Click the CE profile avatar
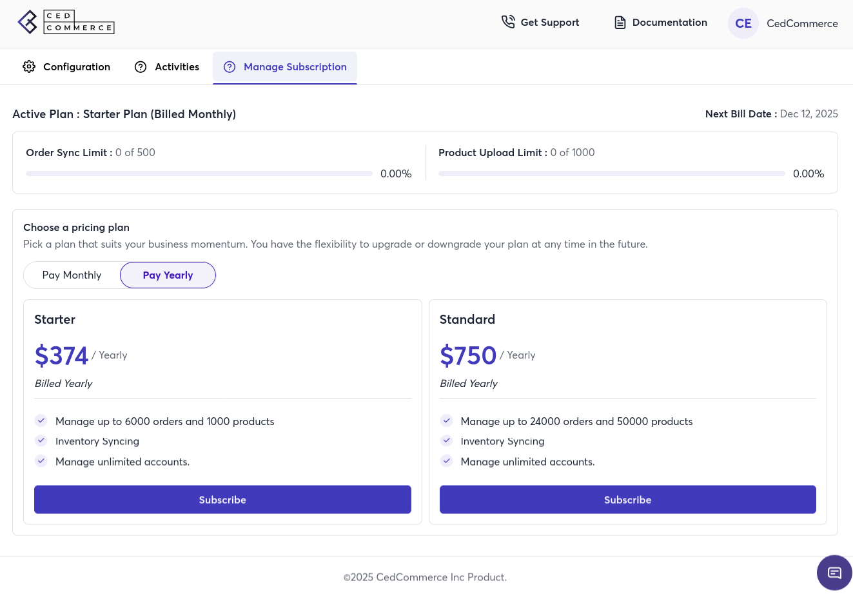Screen dimensions: 853x594 click(743, 23)
